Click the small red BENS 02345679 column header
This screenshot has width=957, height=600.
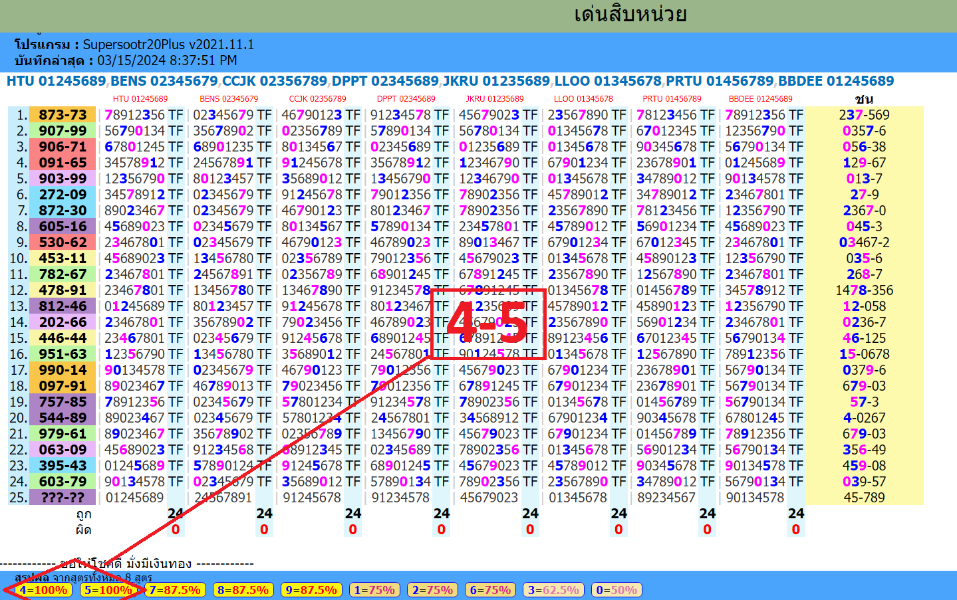(229, 99)
